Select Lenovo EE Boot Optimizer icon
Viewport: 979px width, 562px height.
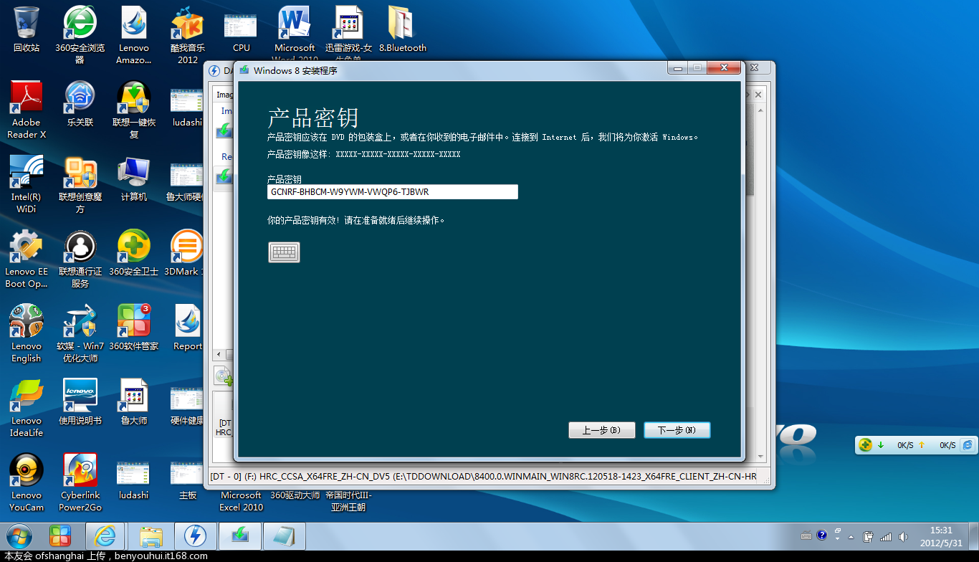point(27,259)
